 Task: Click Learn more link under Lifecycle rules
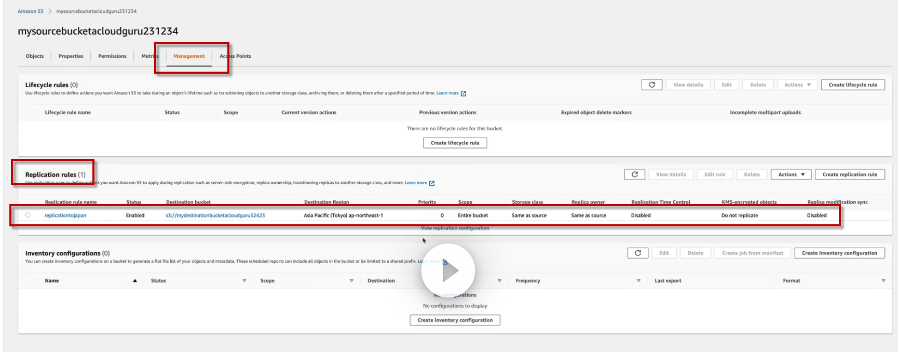(x=447, y=93)
